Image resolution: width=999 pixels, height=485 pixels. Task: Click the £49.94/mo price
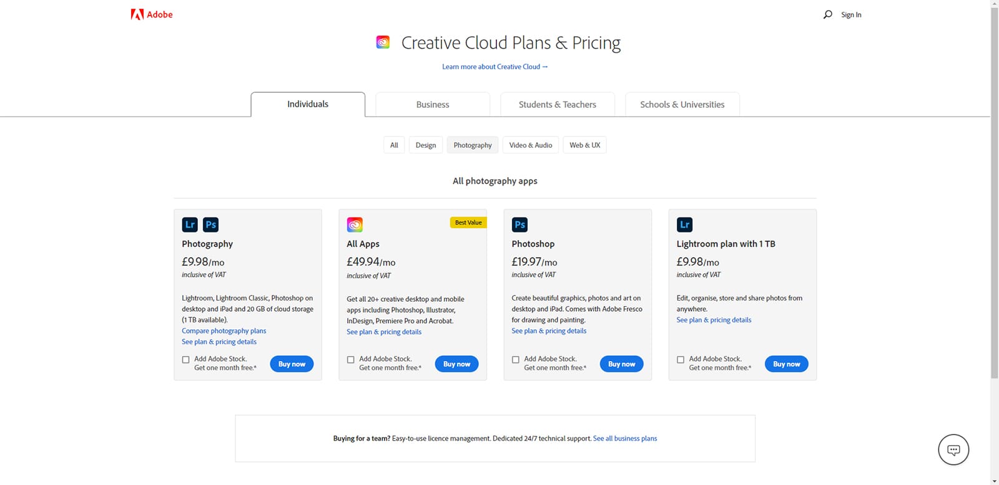[371, 262]
